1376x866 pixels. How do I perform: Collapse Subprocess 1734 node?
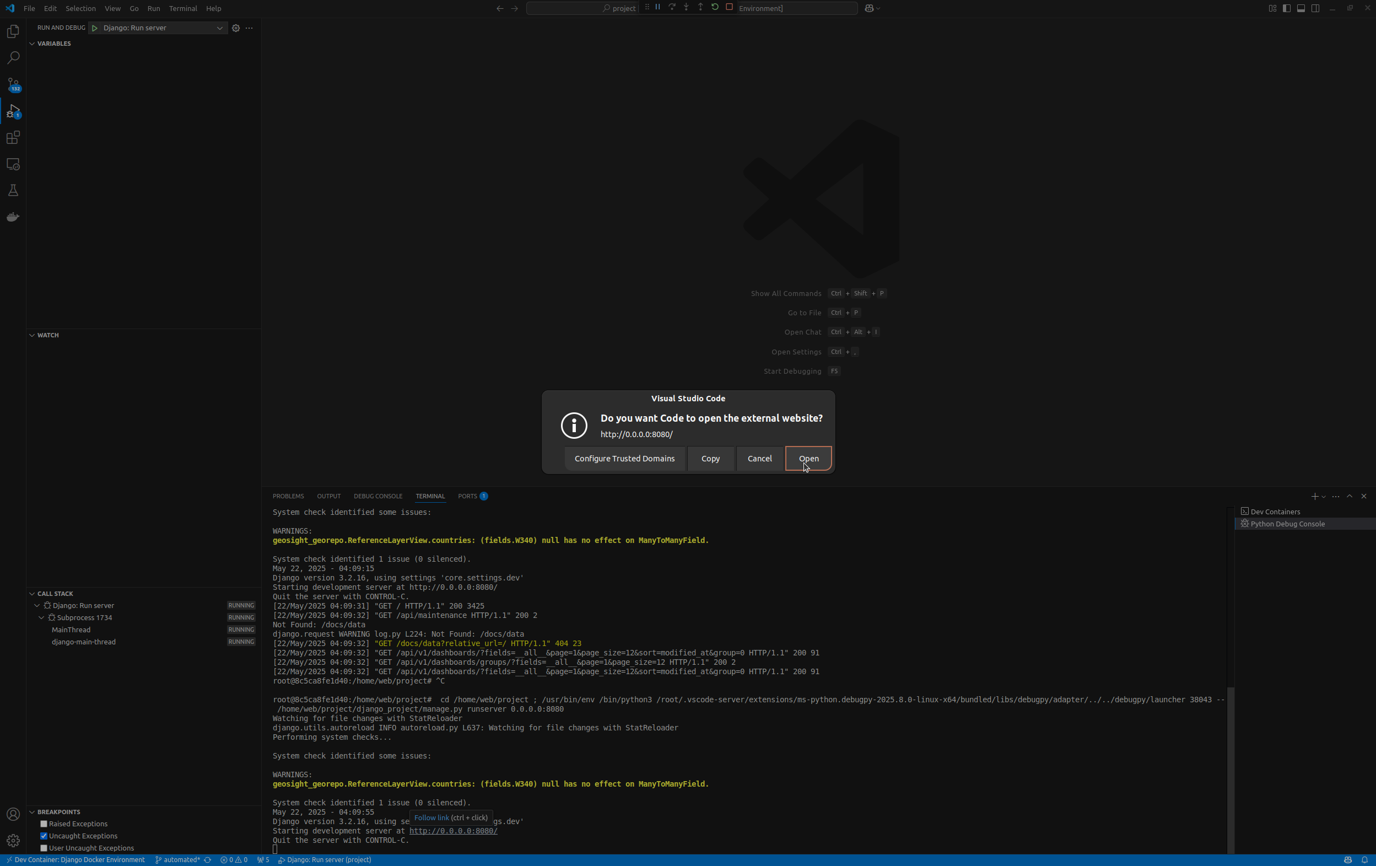[x=42, y=617]
